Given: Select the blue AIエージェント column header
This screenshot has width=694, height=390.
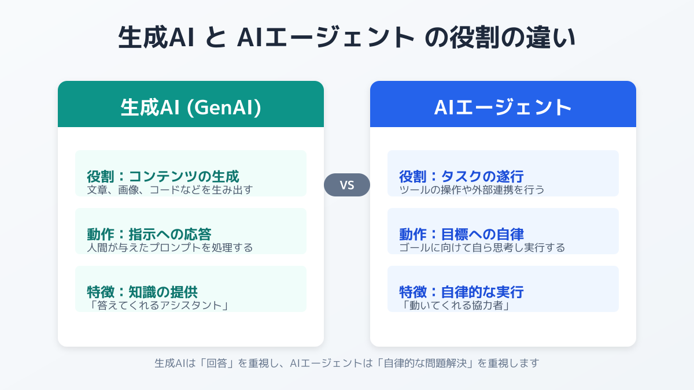Looking at the screenshot, I should point(503,107).
